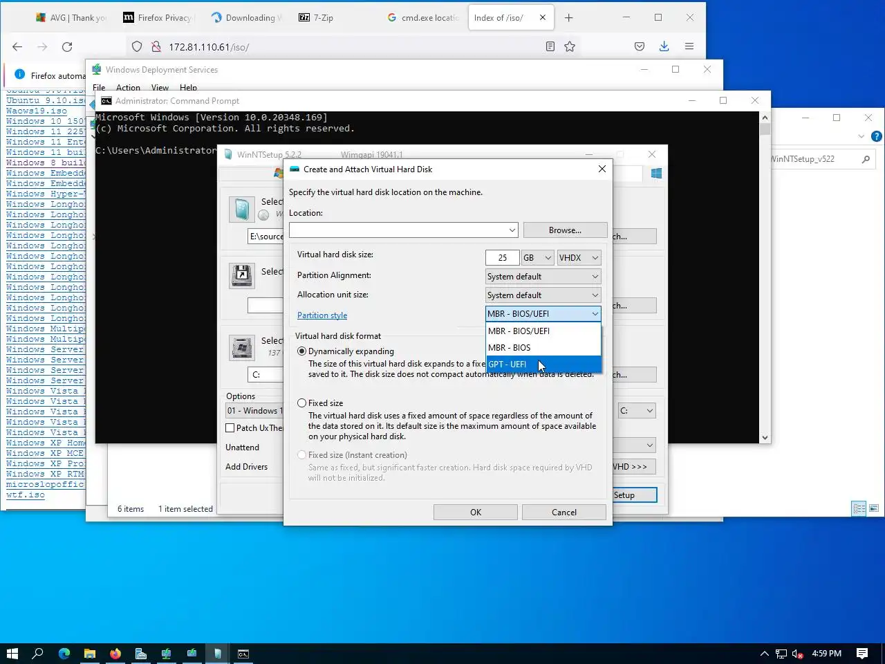885x664 pixels.
Task: Click the Command Prompt scroll-down arrow
Action: (x=765, y=437)
